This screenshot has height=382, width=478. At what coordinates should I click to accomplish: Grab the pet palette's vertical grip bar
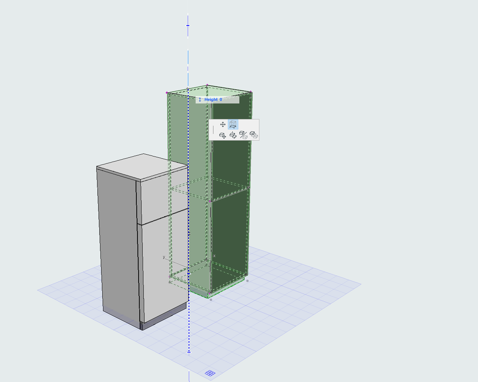[213, 130]
